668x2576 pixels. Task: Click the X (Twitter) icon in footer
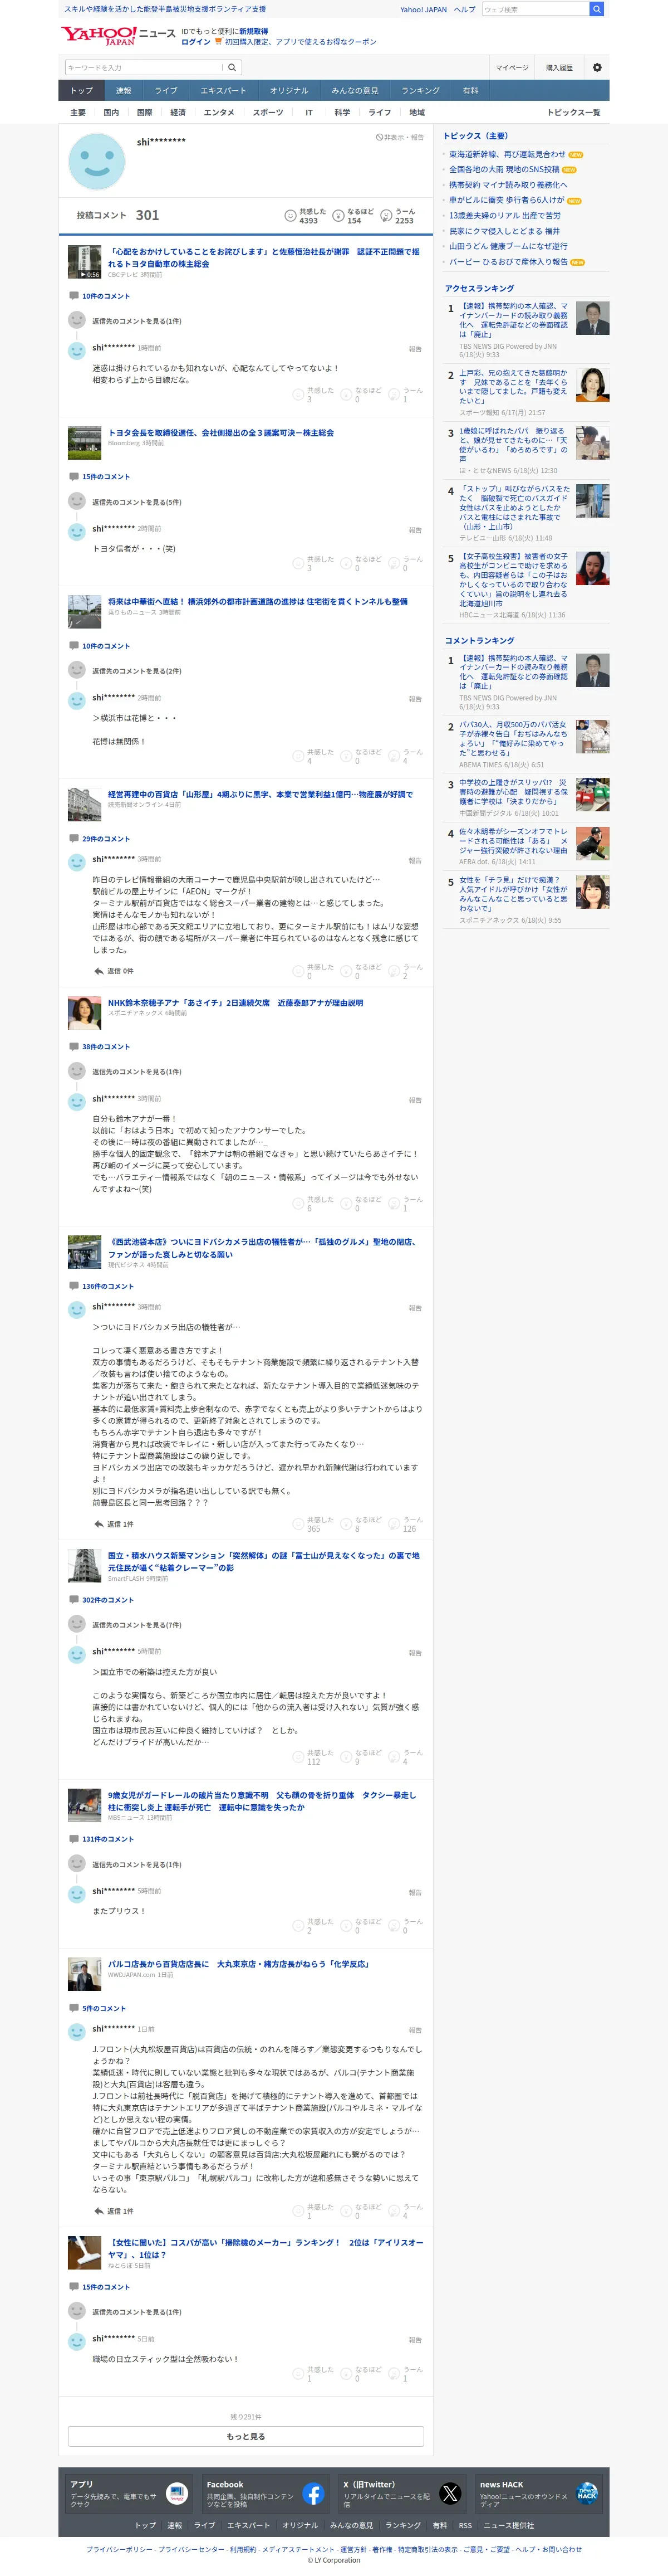click(x=450, y=2493)
